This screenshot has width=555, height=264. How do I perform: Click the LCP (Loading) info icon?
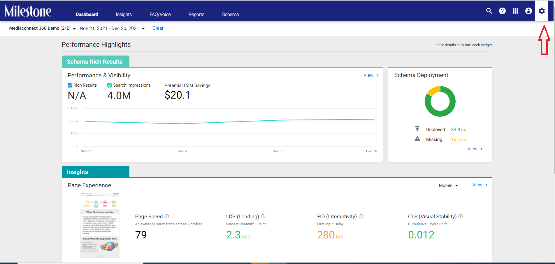[x=263, y=216]
